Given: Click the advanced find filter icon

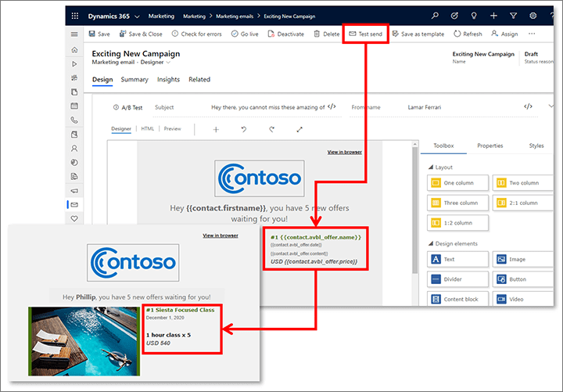Looking at the screenshot, I should tap(513, 16).
